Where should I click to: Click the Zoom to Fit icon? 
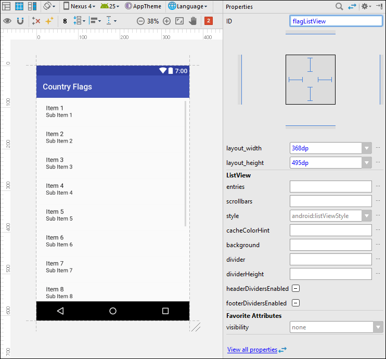(179, 21)
